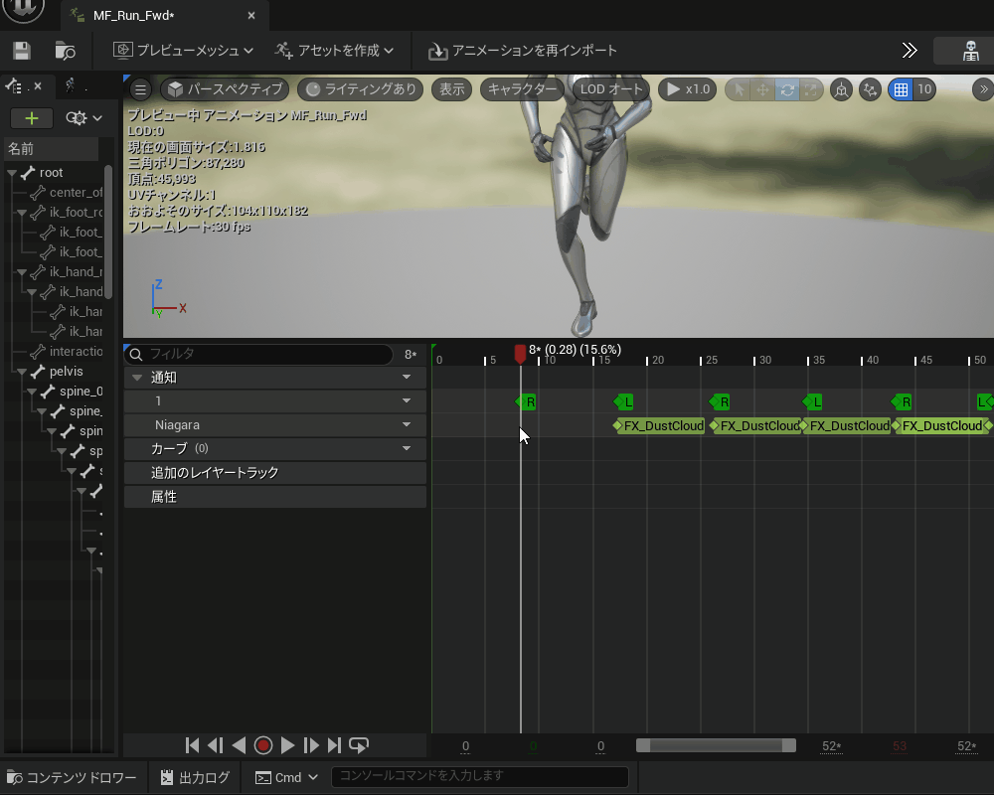Image resolution: width=994 pixels, height=795 pixels.
Task: Toggle grid snapping in viewport
Action: point(901,89)
